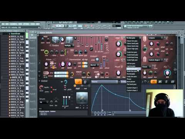Open the Volume envelope target dropdown

pos(104,82)
